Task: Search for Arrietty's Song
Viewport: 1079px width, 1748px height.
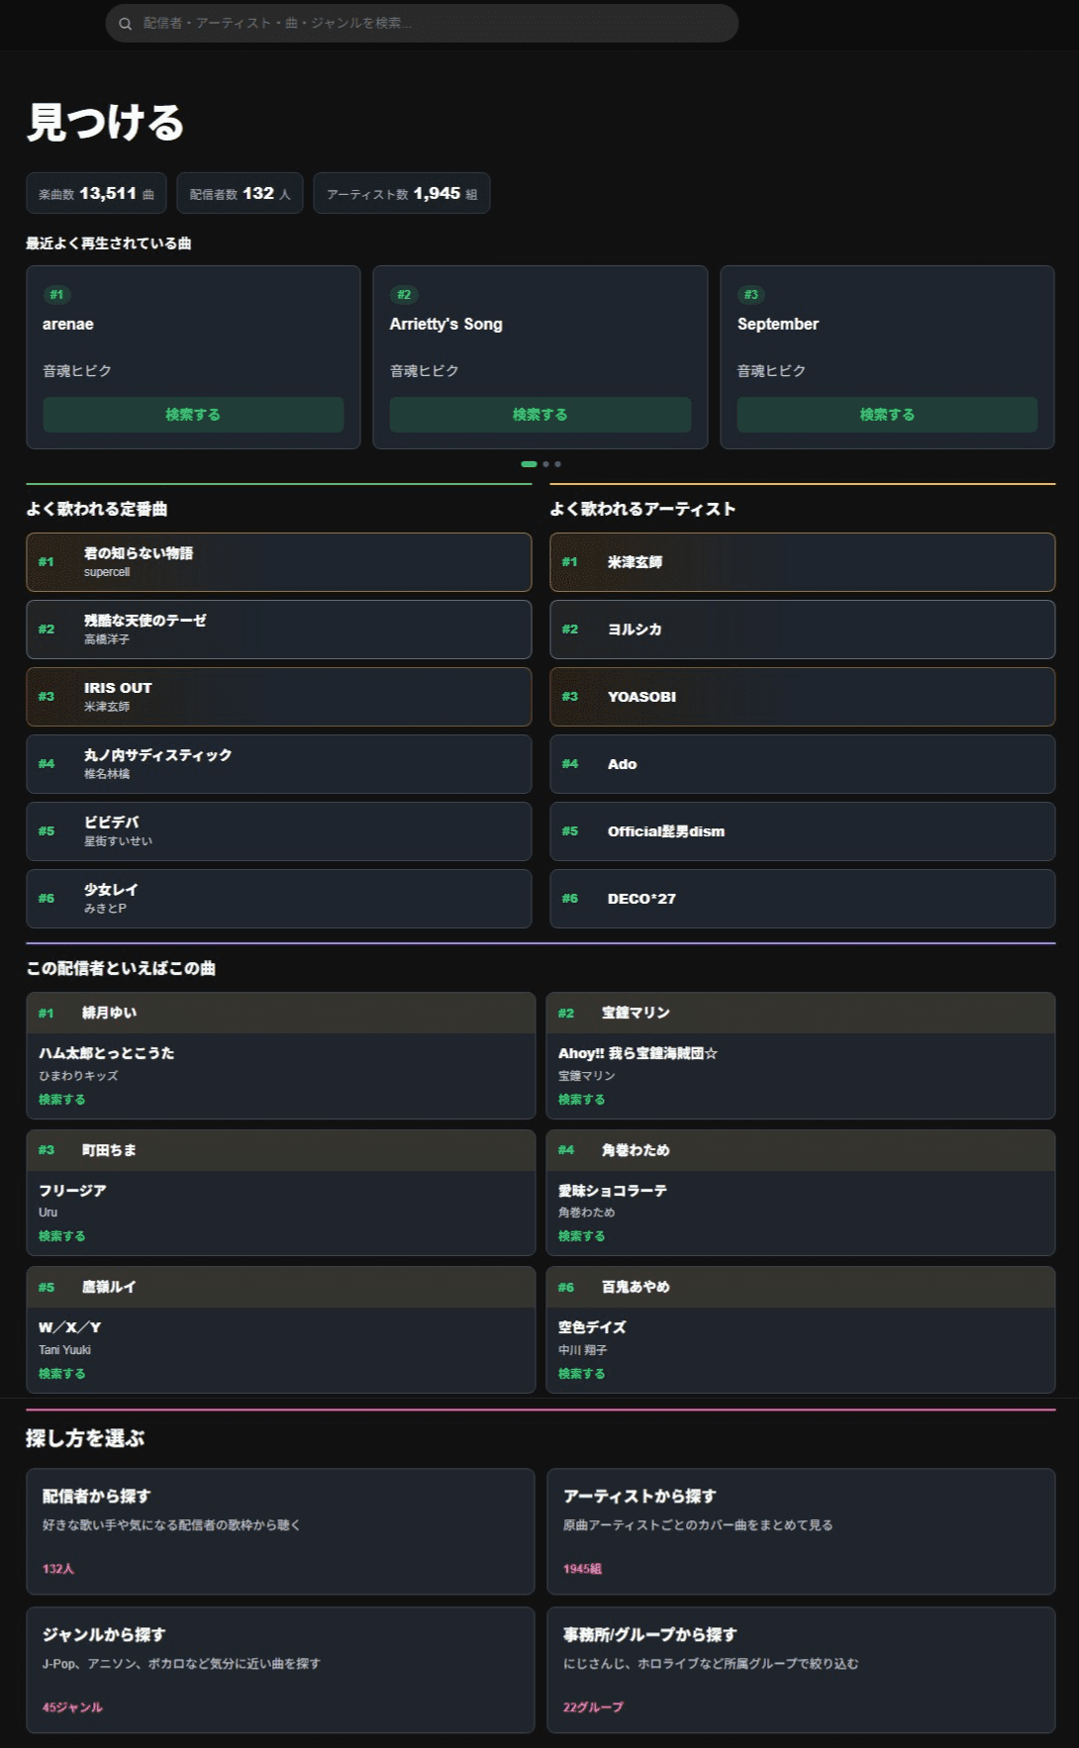Action: (x=540, y=415)
